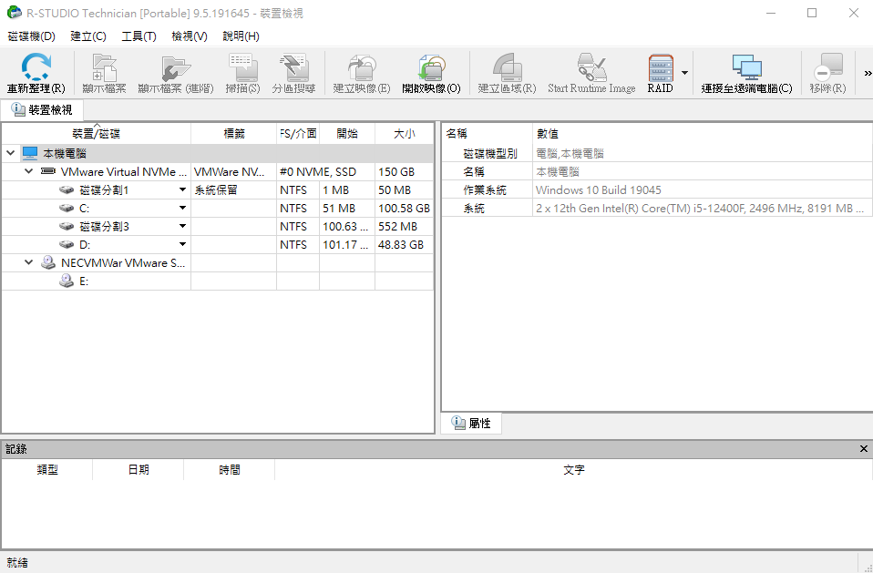Open the dropdown arrow for the C: partition
This screenshot has height=573, width=873.
182,208
